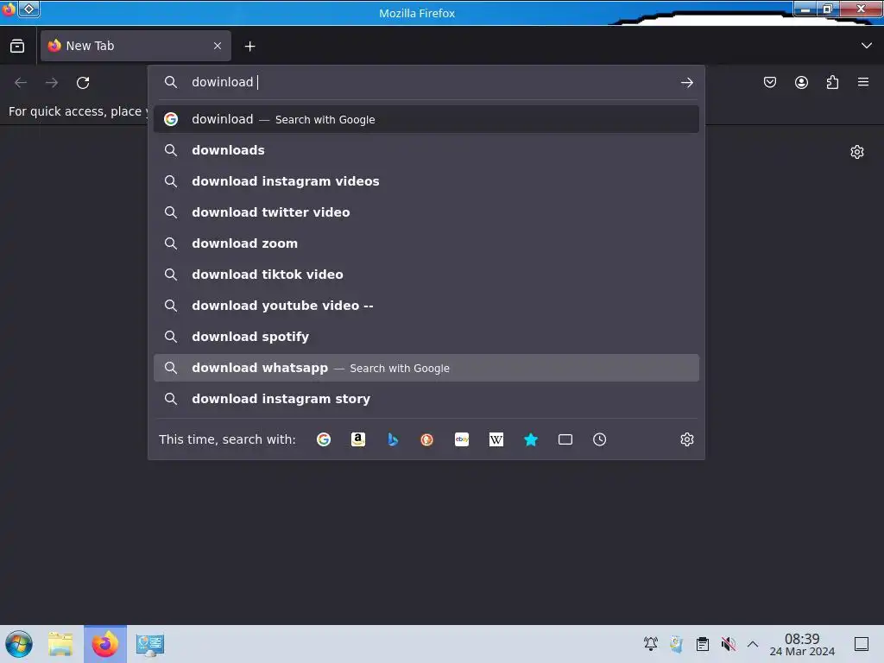
Task: Open the Extensions puzzle icon
Action: [x=832, y=82]
